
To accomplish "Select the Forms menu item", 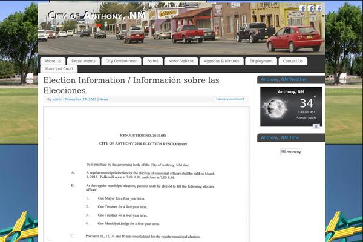I will click(x=152, y=61).
